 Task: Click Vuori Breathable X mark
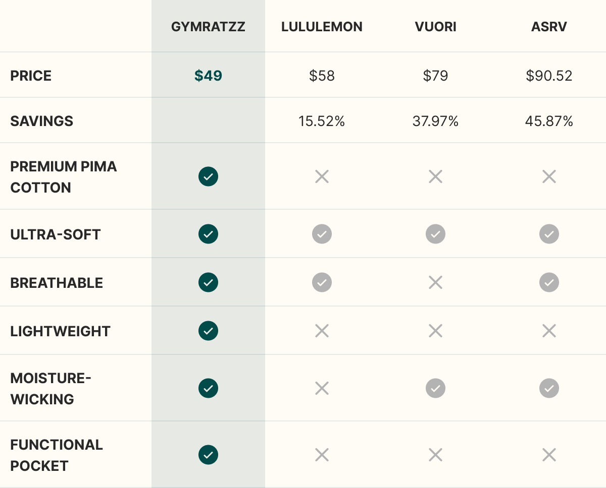coord(435,282)
